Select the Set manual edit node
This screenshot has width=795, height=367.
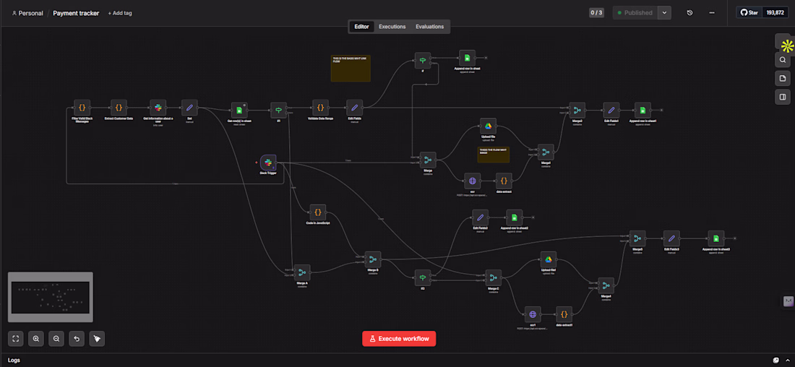coord(189,108)
